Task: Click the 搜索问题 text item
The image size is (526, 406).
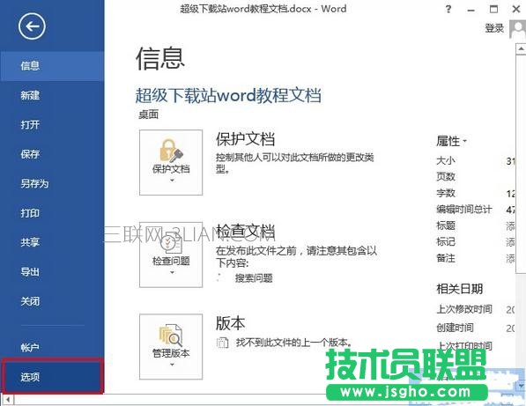Action: pos(254,278)
